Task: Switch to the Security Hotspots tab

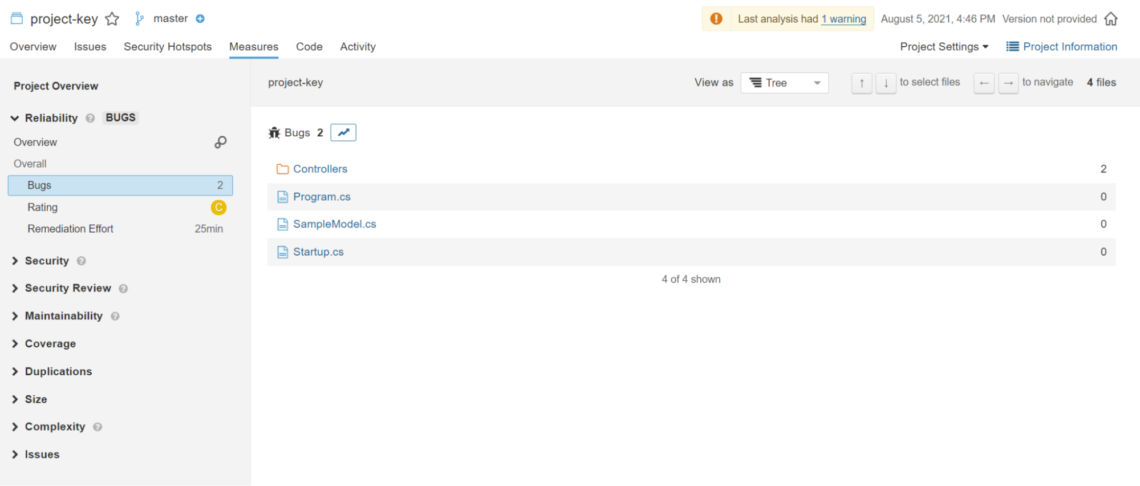Action: pyautogui.click(x=168, y=47)
